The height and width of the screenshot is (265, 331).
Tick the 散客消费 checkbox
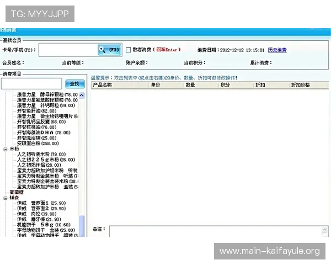(x=128, y=50)
